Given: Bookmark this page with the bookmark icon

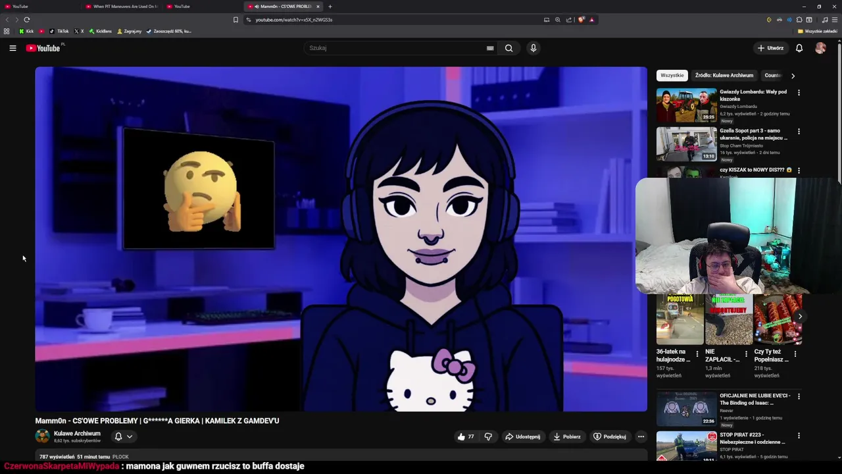Looking at the screenshot, I should tap(235, 20).
